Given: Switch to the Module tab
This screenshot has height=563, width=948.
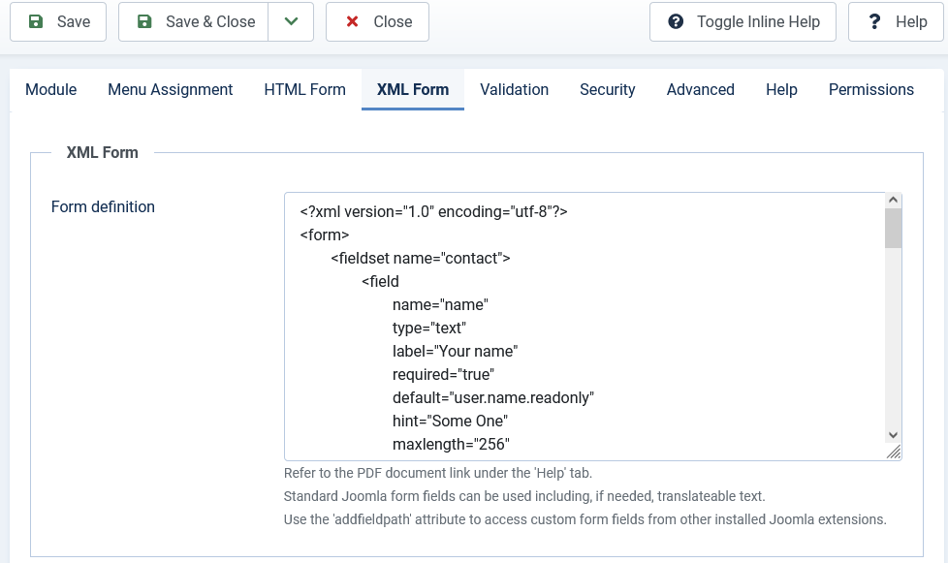Looking at the screenshot, I should 50,89.
